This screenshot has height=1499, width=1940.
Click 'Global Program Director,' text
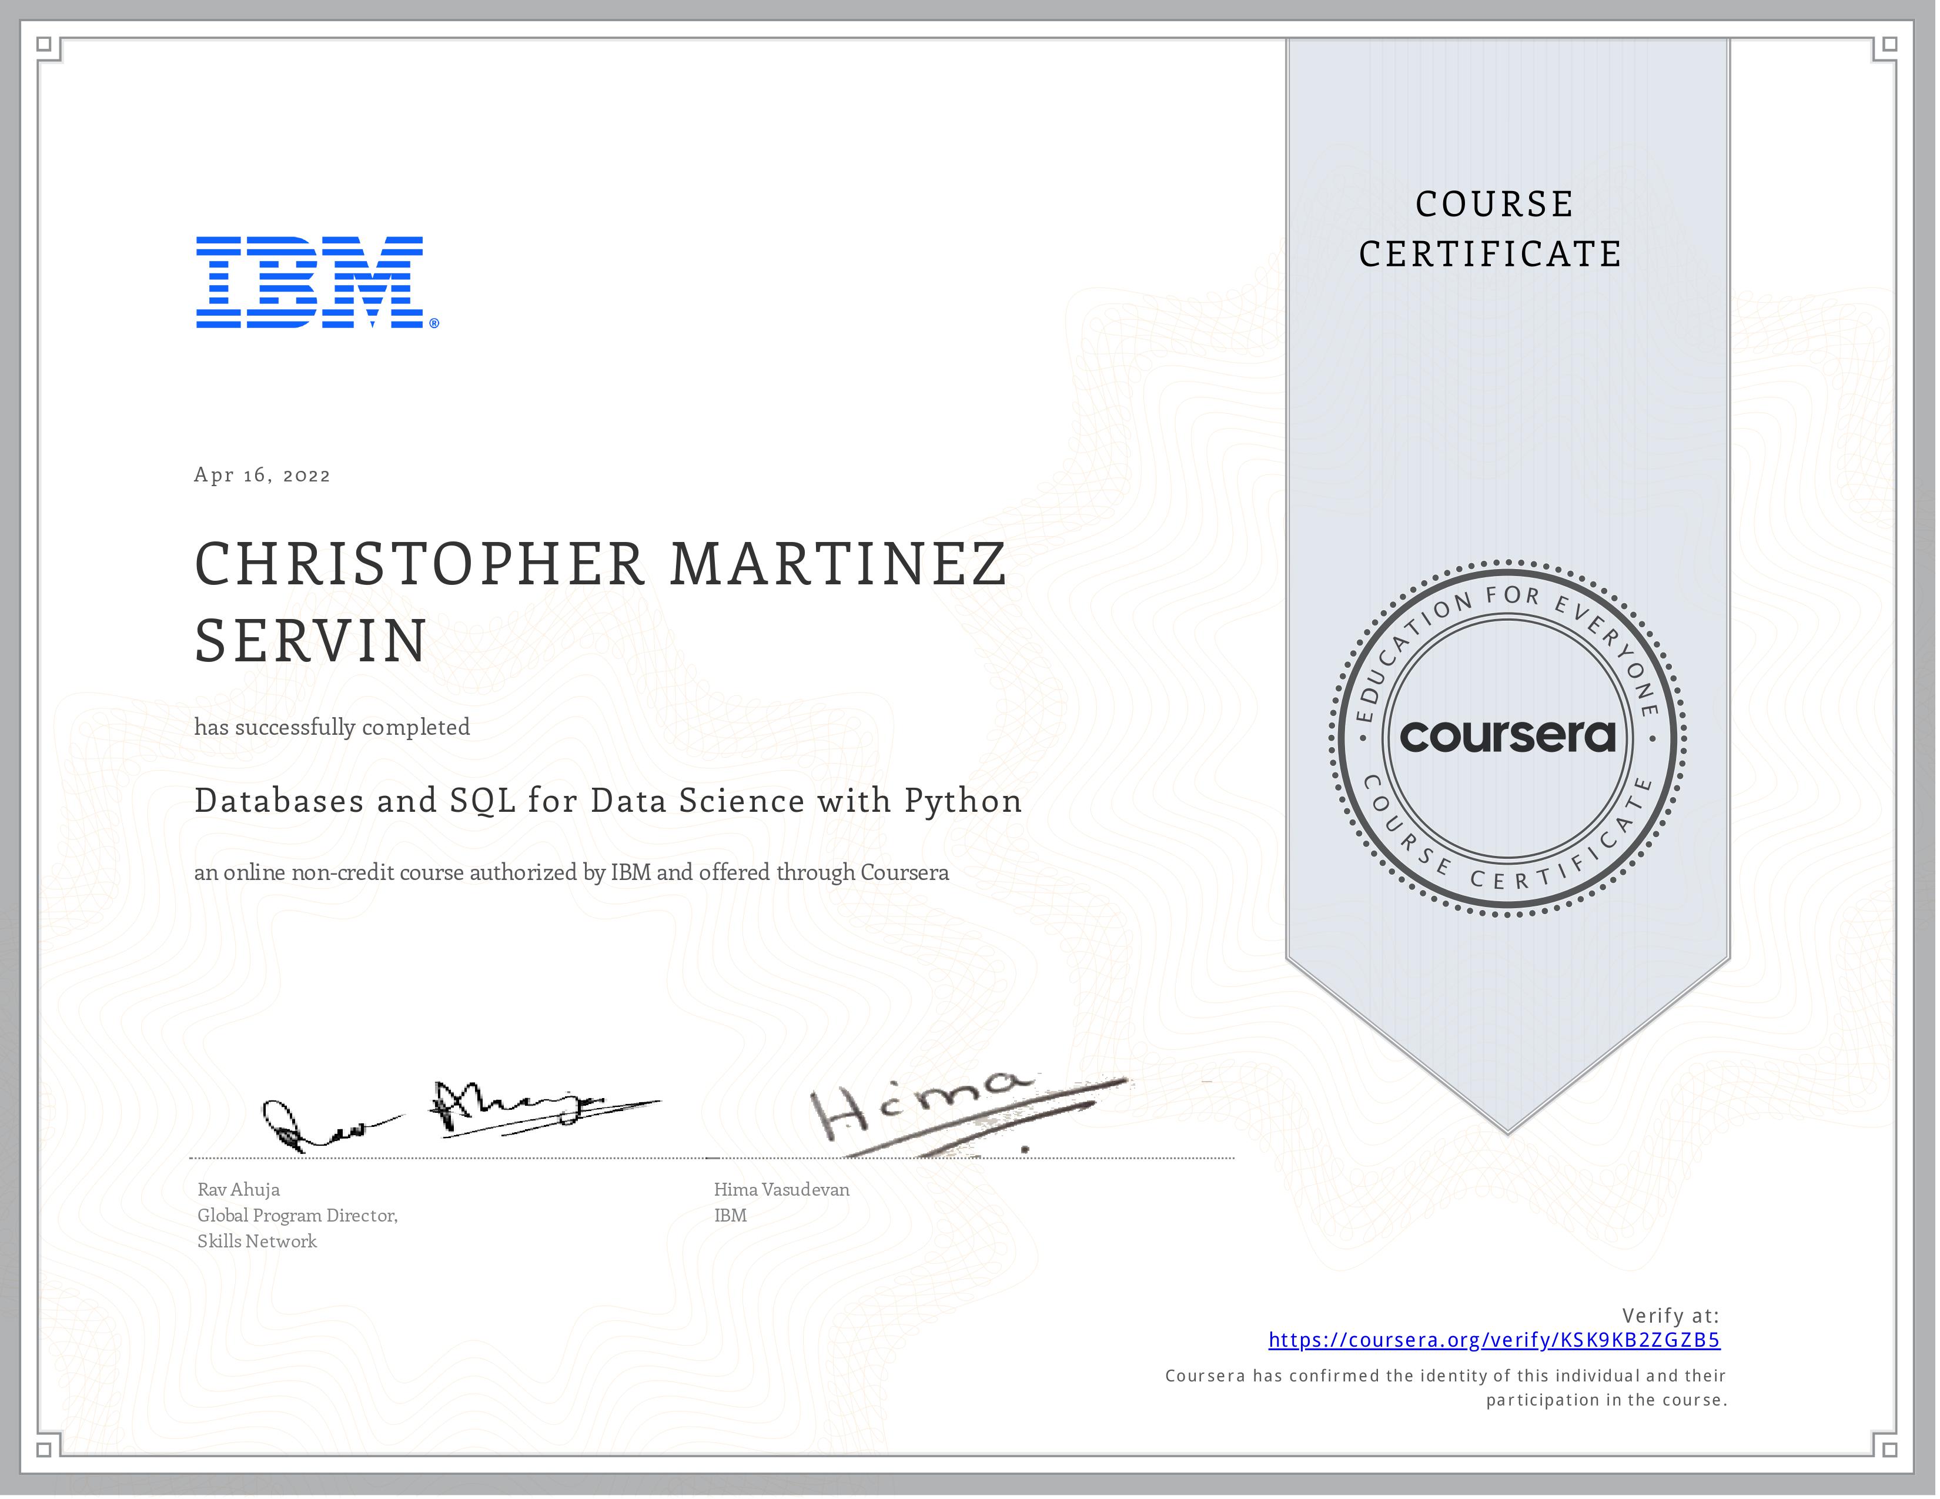click(297, 1216)
